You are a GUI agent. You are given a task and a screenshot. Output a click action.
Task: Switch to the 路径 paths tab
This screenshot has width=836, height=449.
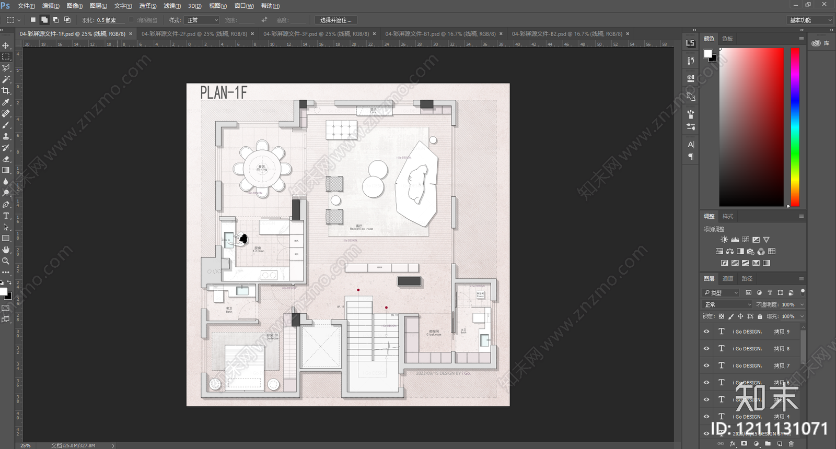coord(747,278)
